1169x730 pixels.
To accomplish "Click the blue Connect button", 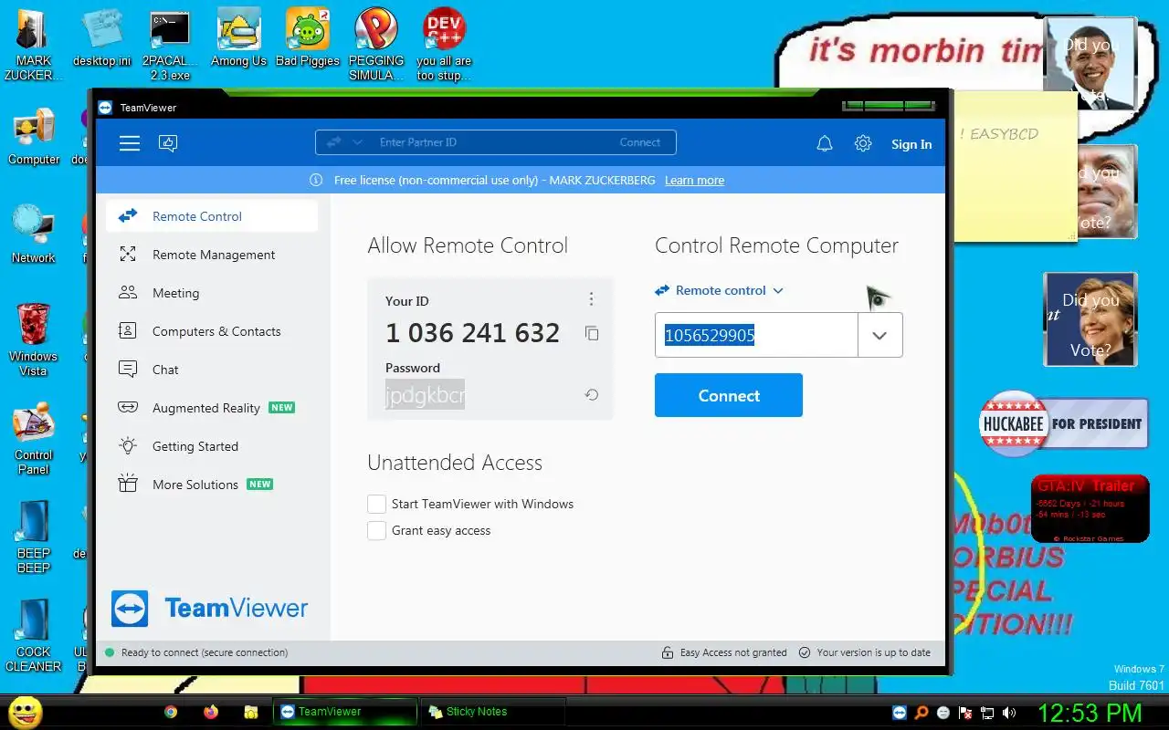I will [729, 395].
